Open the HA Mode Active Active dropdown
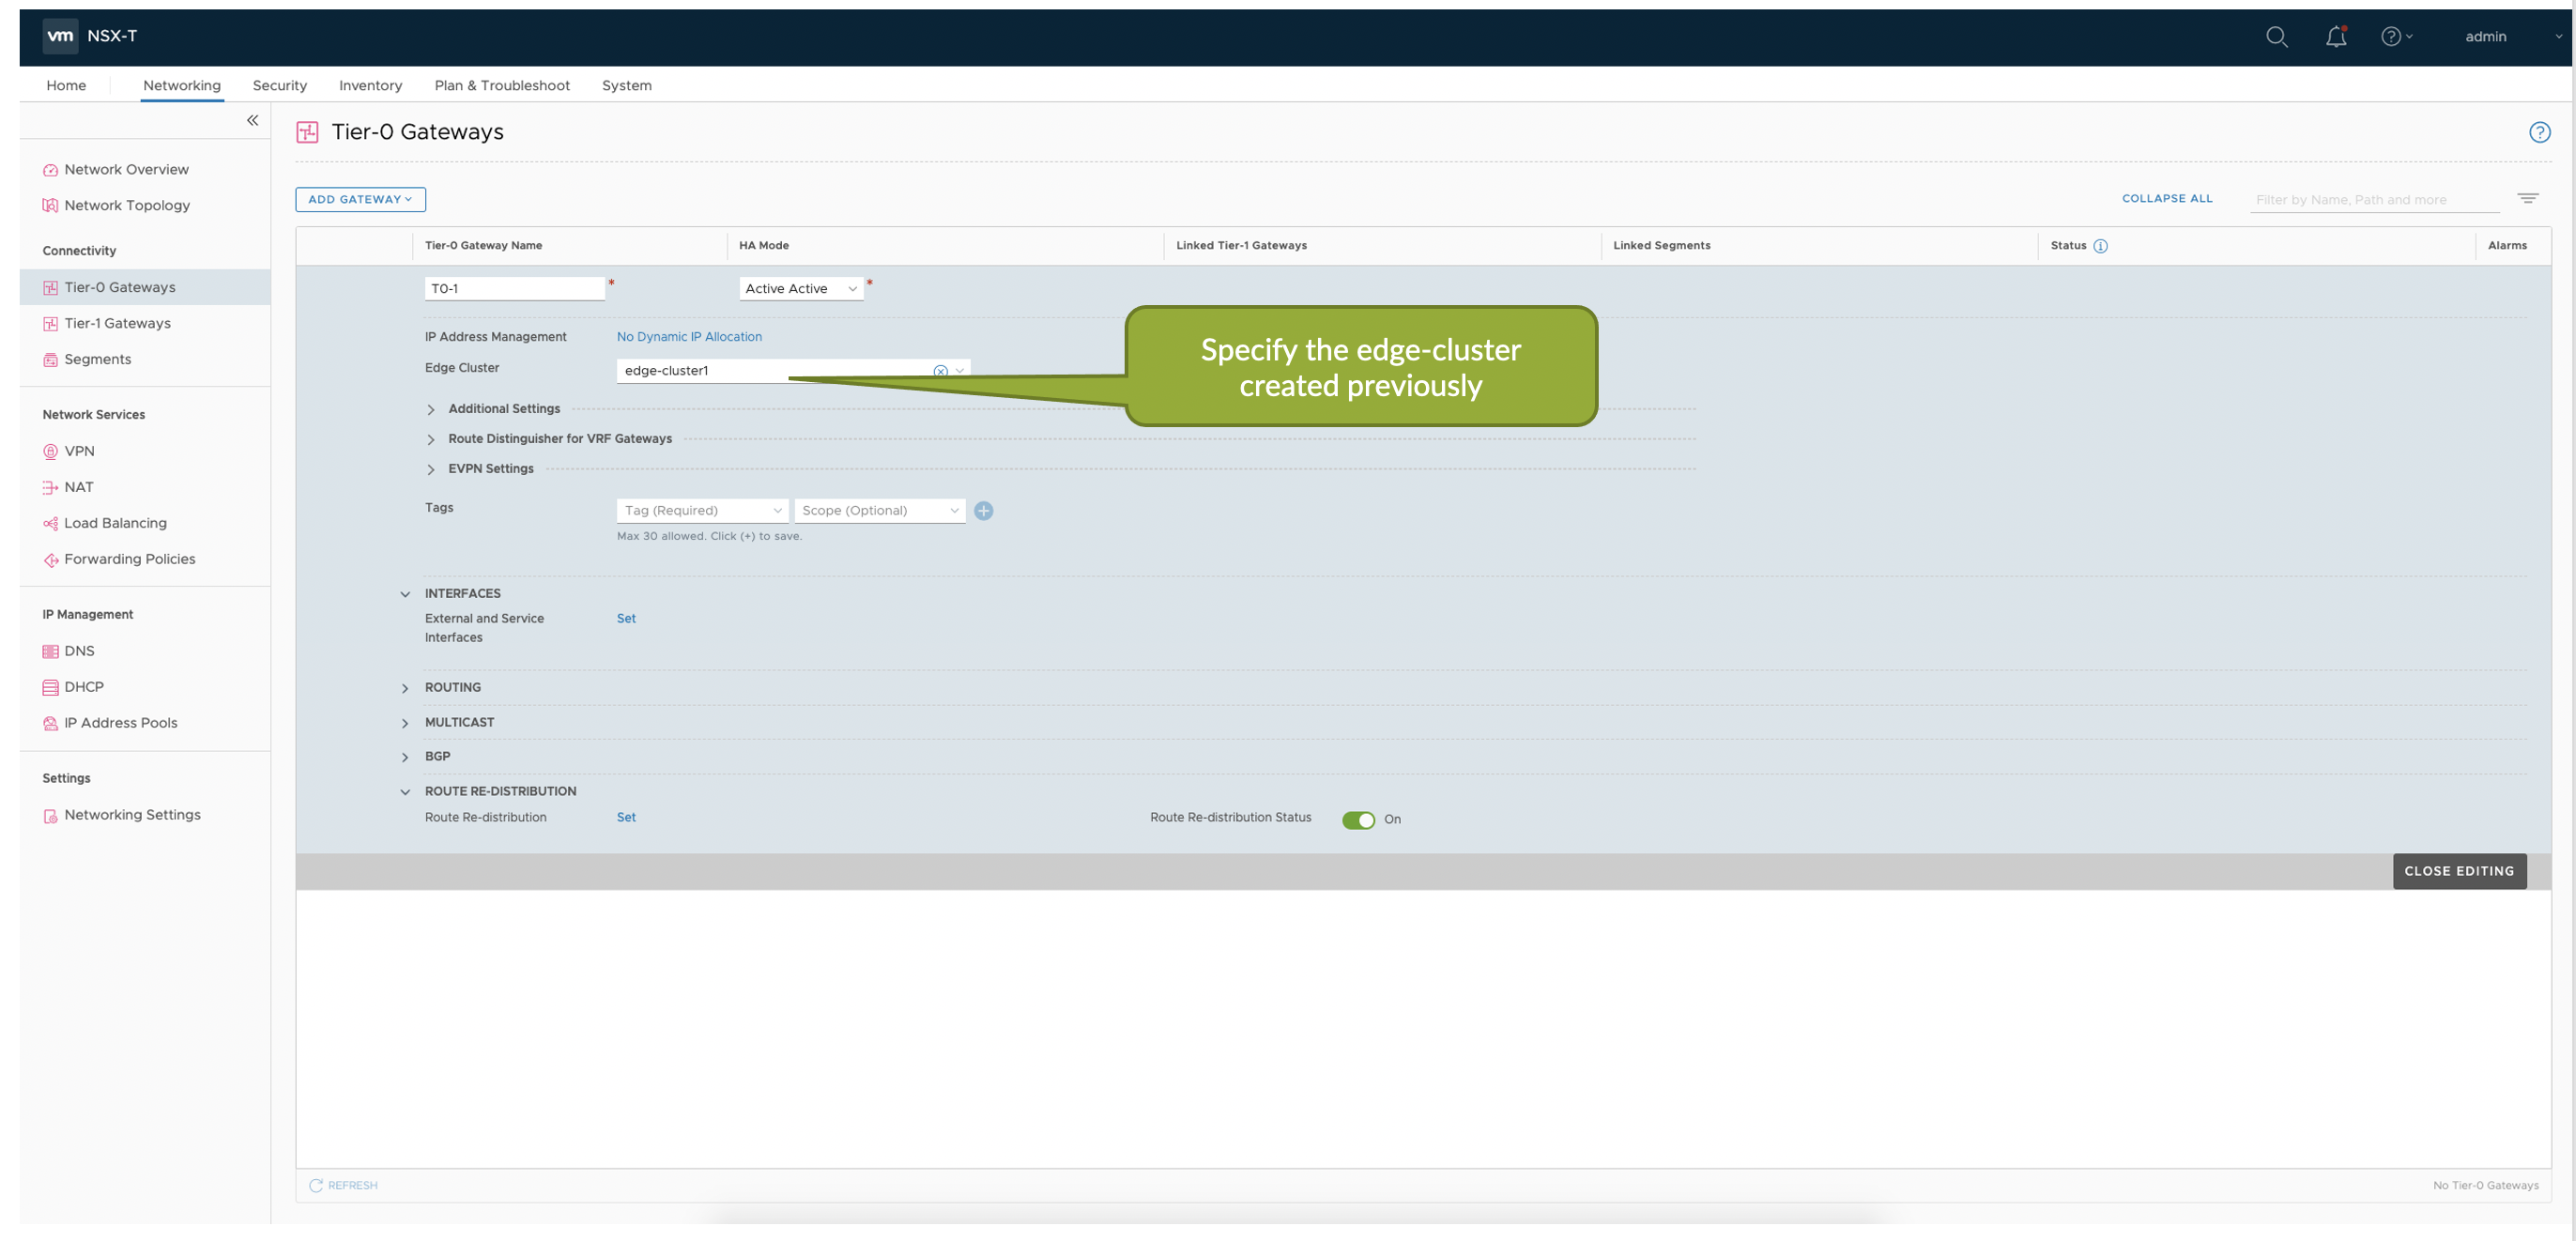The height and width of the screenshot is (1241, 2576). 800,289
